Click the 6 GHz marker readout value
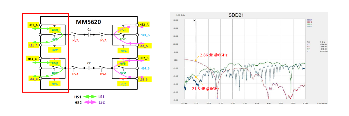 323,42
